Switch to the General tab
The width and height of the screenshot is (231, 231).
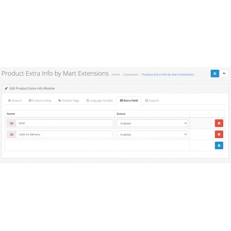pyautogui.click(x=15, y=101)
